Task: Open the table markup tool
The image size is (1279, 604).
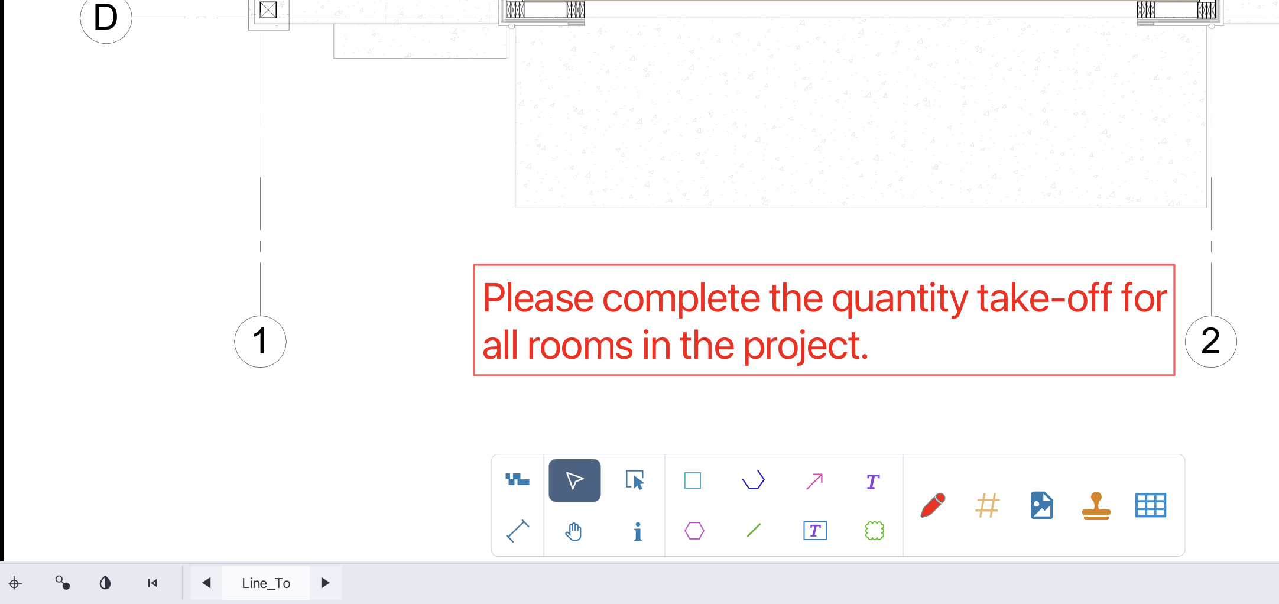Action: [1151, 505]
